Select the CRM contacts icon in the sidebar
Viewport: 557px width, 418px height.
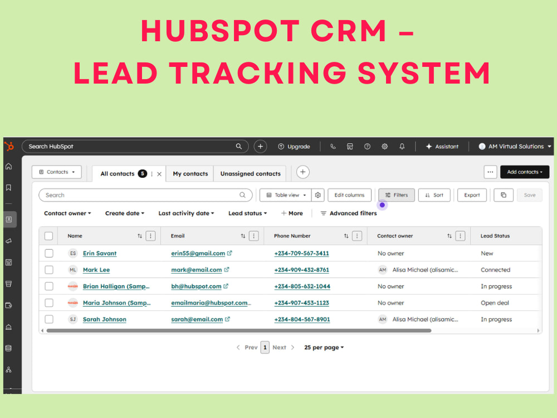pyautogui.click(x=9, y=219)
